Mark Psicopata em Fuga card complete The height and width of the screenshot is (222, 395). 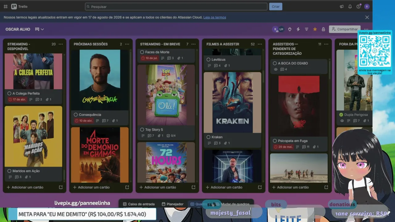[275, 141]
